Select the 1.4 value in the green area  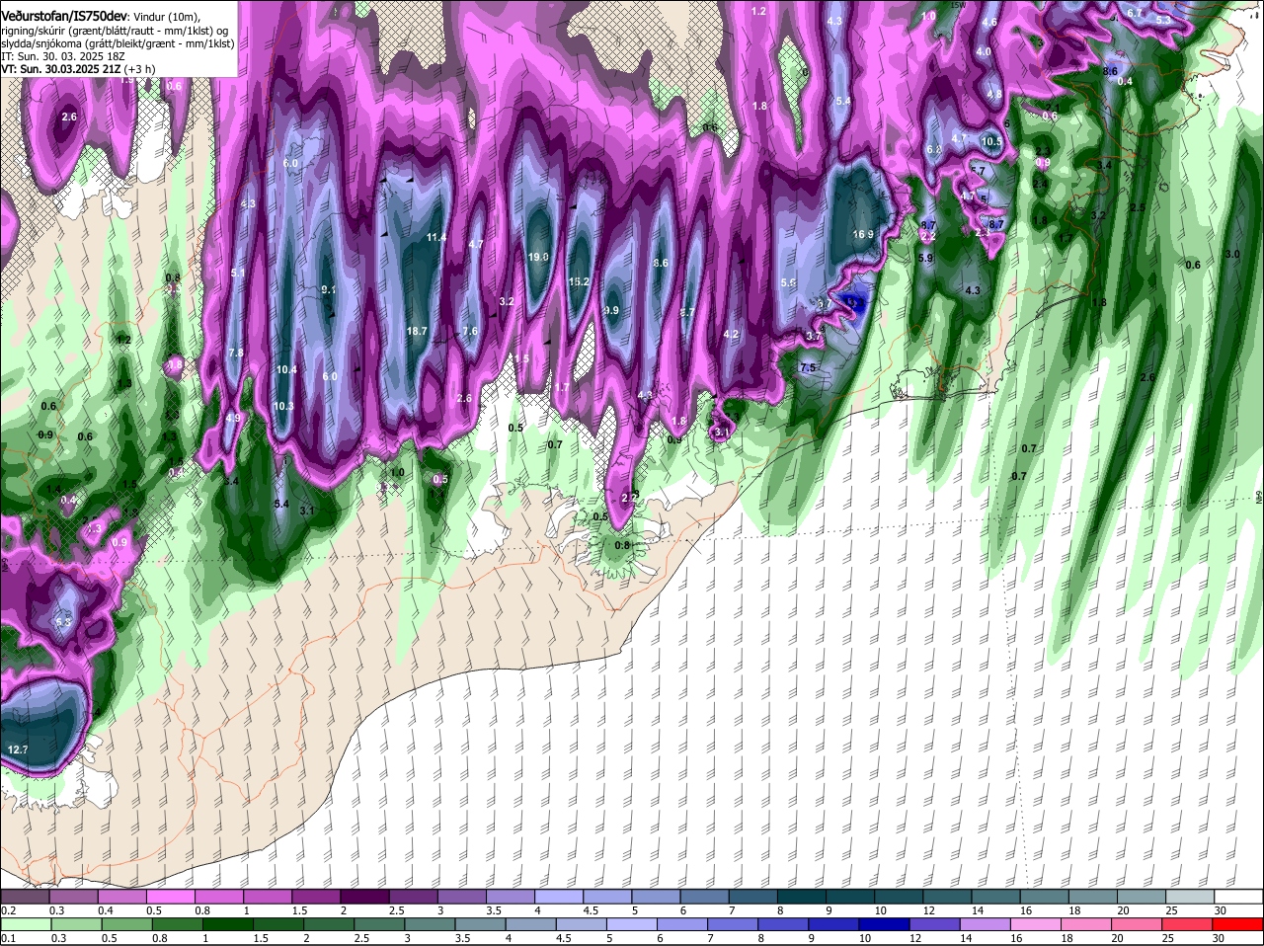tap(53, 490)
